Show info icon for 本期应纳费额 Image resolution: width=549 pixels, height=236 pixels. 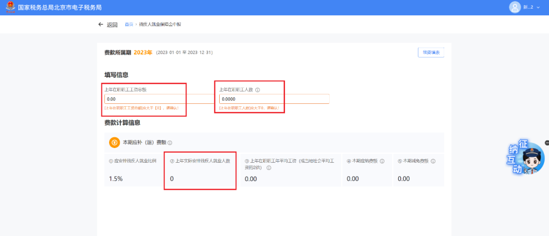coord(382,161)
